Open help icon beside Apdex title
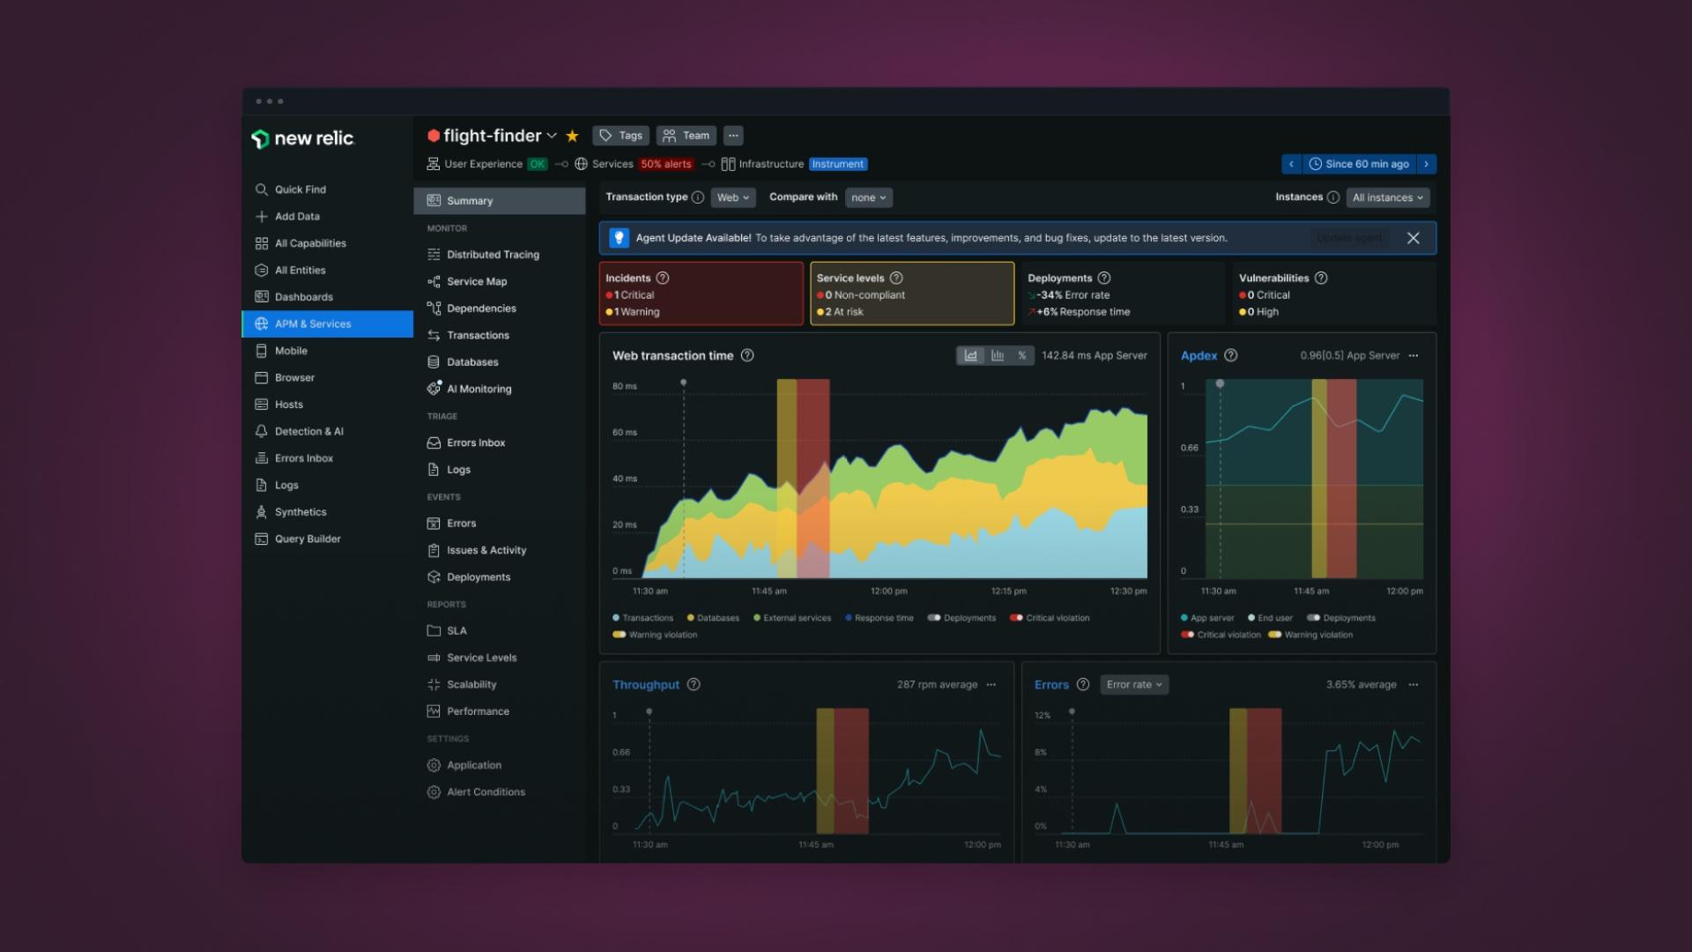This screenshot has height=952, width=1692. click(x=1231, y=355)
